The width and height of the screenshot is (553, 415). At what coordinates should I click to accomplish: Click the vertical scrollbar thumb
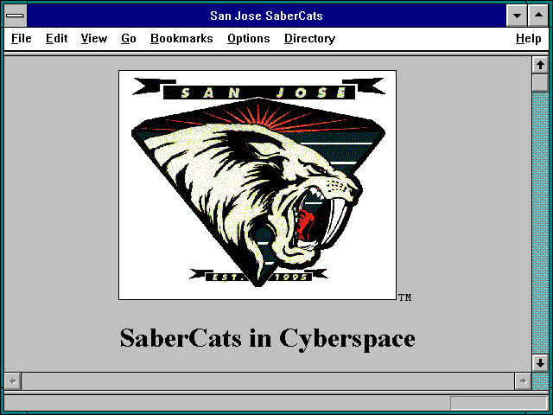coord(540,83)
